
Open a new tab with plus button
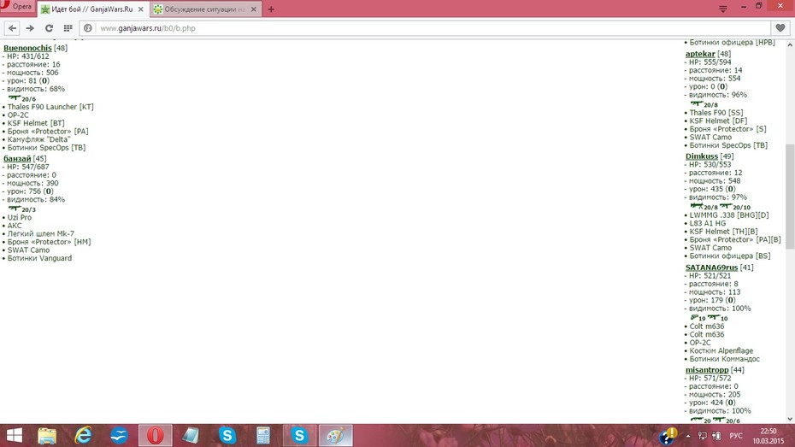click(271, 9)
